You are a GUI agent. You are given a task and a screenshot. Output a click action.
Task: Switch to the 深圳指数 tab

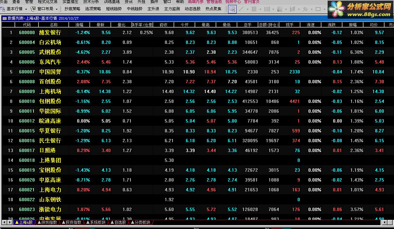pos(48,222)
